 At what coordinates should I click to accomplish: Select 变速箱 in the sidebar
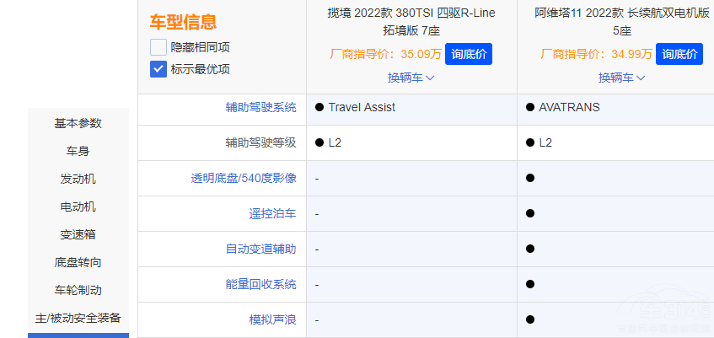(x=78, y=234)
